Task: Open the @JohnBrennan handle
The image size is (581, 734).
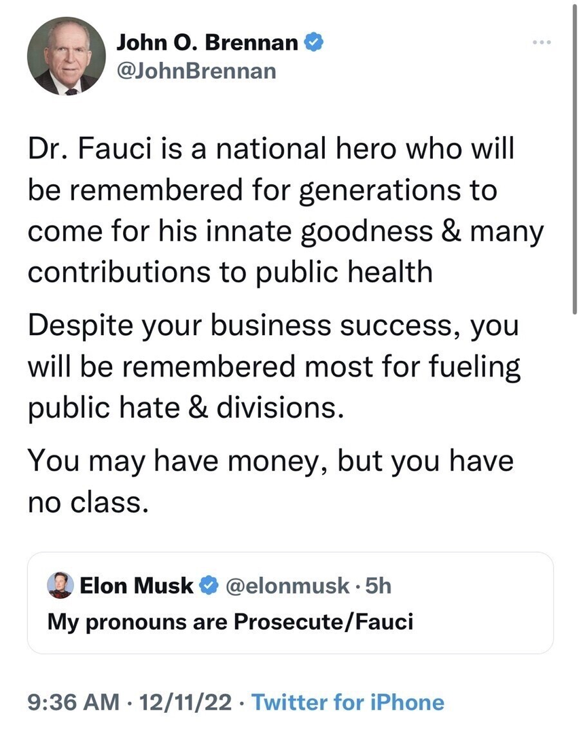Action: [197, 70]
